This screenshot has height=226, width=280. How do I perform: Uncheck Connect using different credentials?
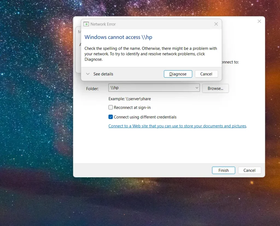pos(111,117)
